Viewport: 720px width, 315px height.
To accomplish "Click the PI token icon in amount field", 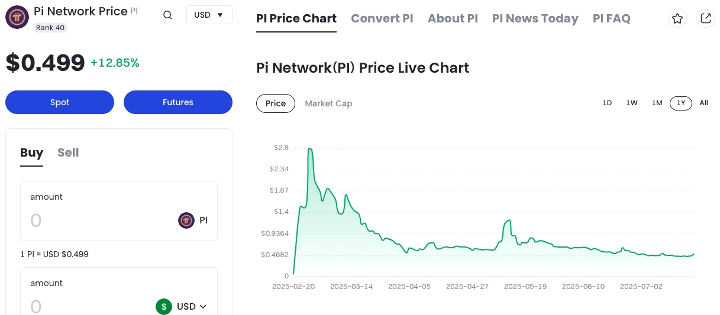I will 186,220.
